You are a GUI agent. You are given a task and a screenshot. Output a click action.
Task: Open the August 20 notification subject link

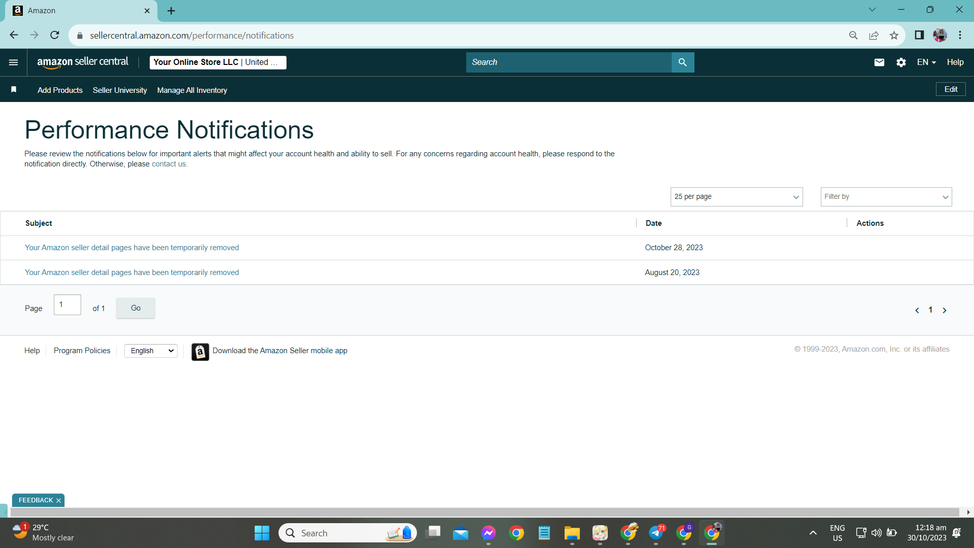pyautogui.click(x=132, y=272)
